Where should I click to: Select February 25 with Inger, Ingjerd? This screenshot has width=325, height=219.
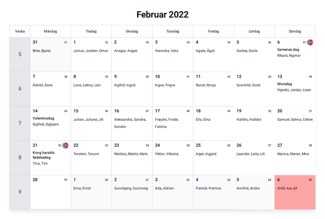click(213, 158)
